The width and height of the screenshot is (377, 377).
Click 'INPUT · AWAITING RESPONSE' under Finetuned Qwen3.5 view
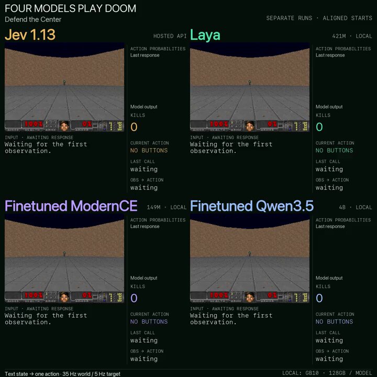[x=224, y=309]
